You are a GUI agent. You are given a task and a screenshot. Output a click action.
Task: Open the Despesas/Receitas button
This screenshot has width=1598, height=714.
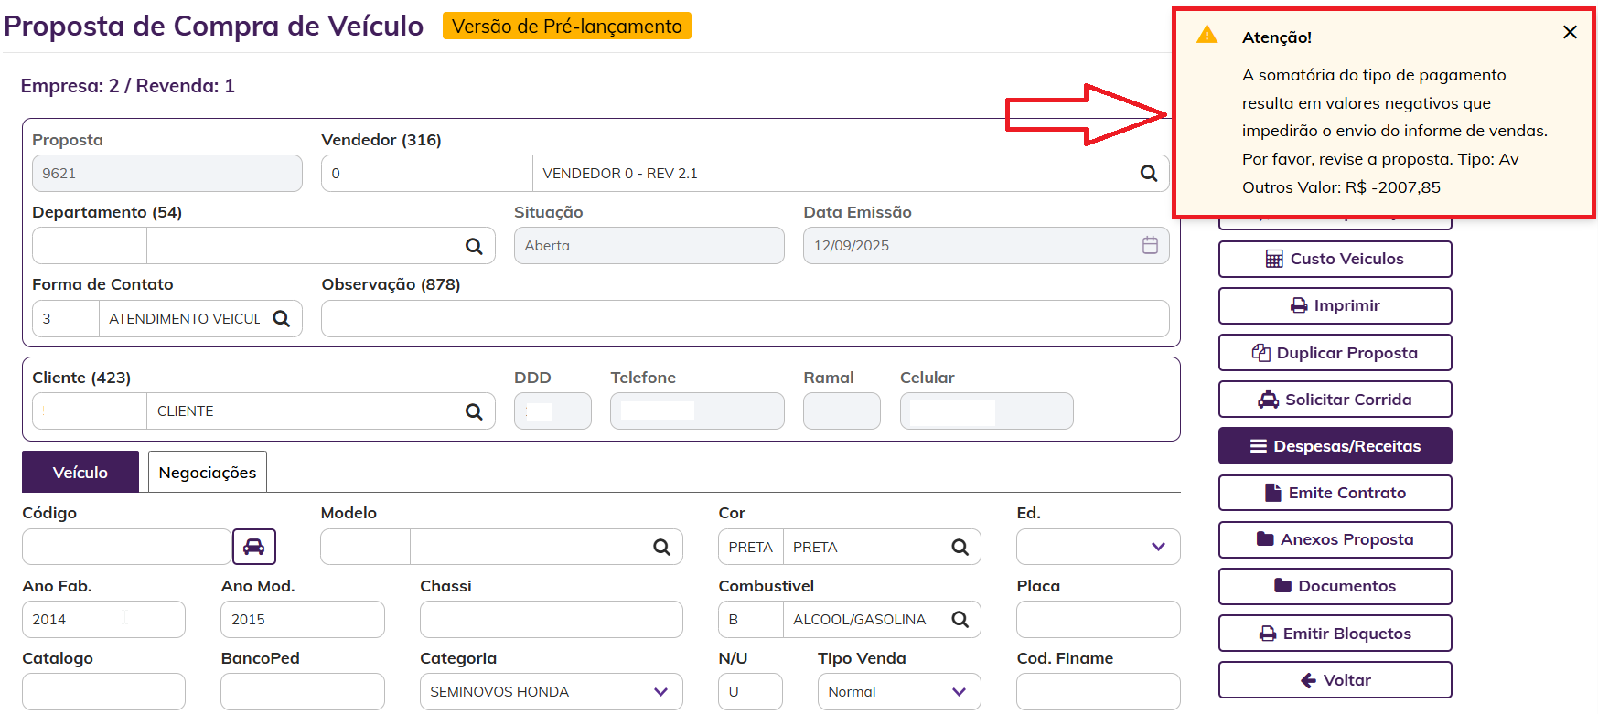click(1335, 446)
